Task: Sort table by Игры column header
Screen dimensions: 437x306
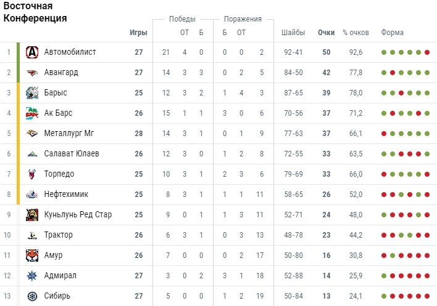Action: [138, 33]
